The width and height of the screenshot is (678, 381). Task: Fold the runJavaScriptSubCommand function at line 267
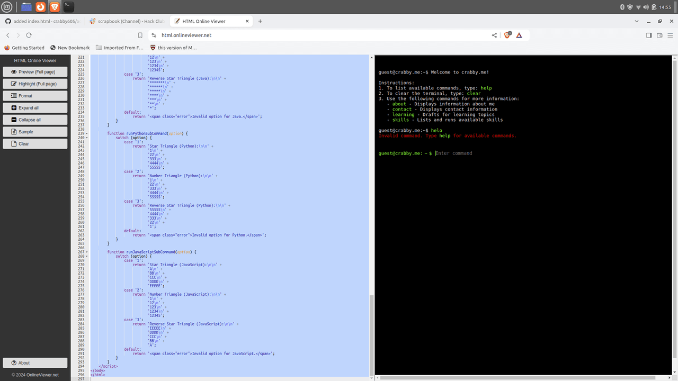coord(87,252)
